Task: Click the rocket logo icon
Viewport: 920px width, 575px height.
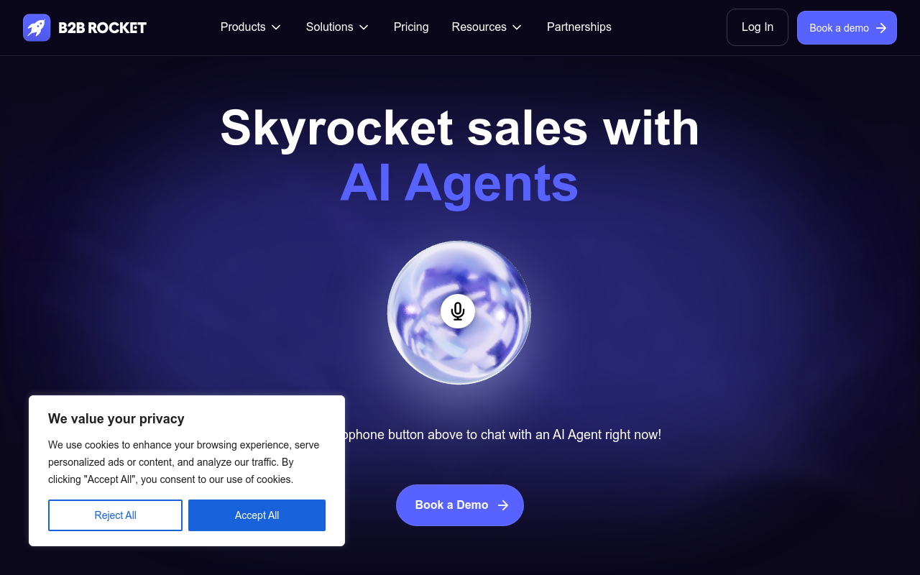Action: tap(37, 27)
